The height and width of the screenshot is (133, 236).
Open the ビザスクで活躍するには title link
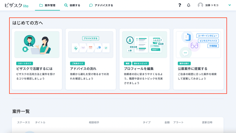pos(35,69)
